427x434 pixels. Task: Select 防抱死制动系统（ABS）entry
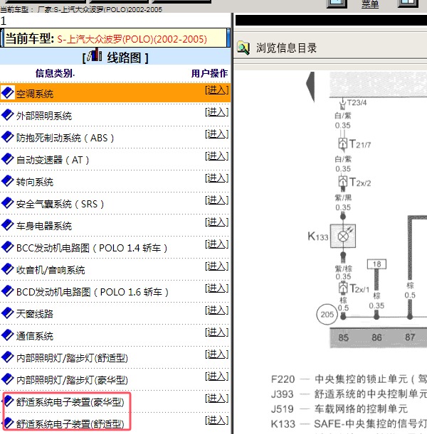click(65, 138)
